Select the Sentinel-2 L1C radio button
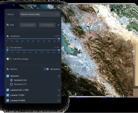 pos(11,84)
